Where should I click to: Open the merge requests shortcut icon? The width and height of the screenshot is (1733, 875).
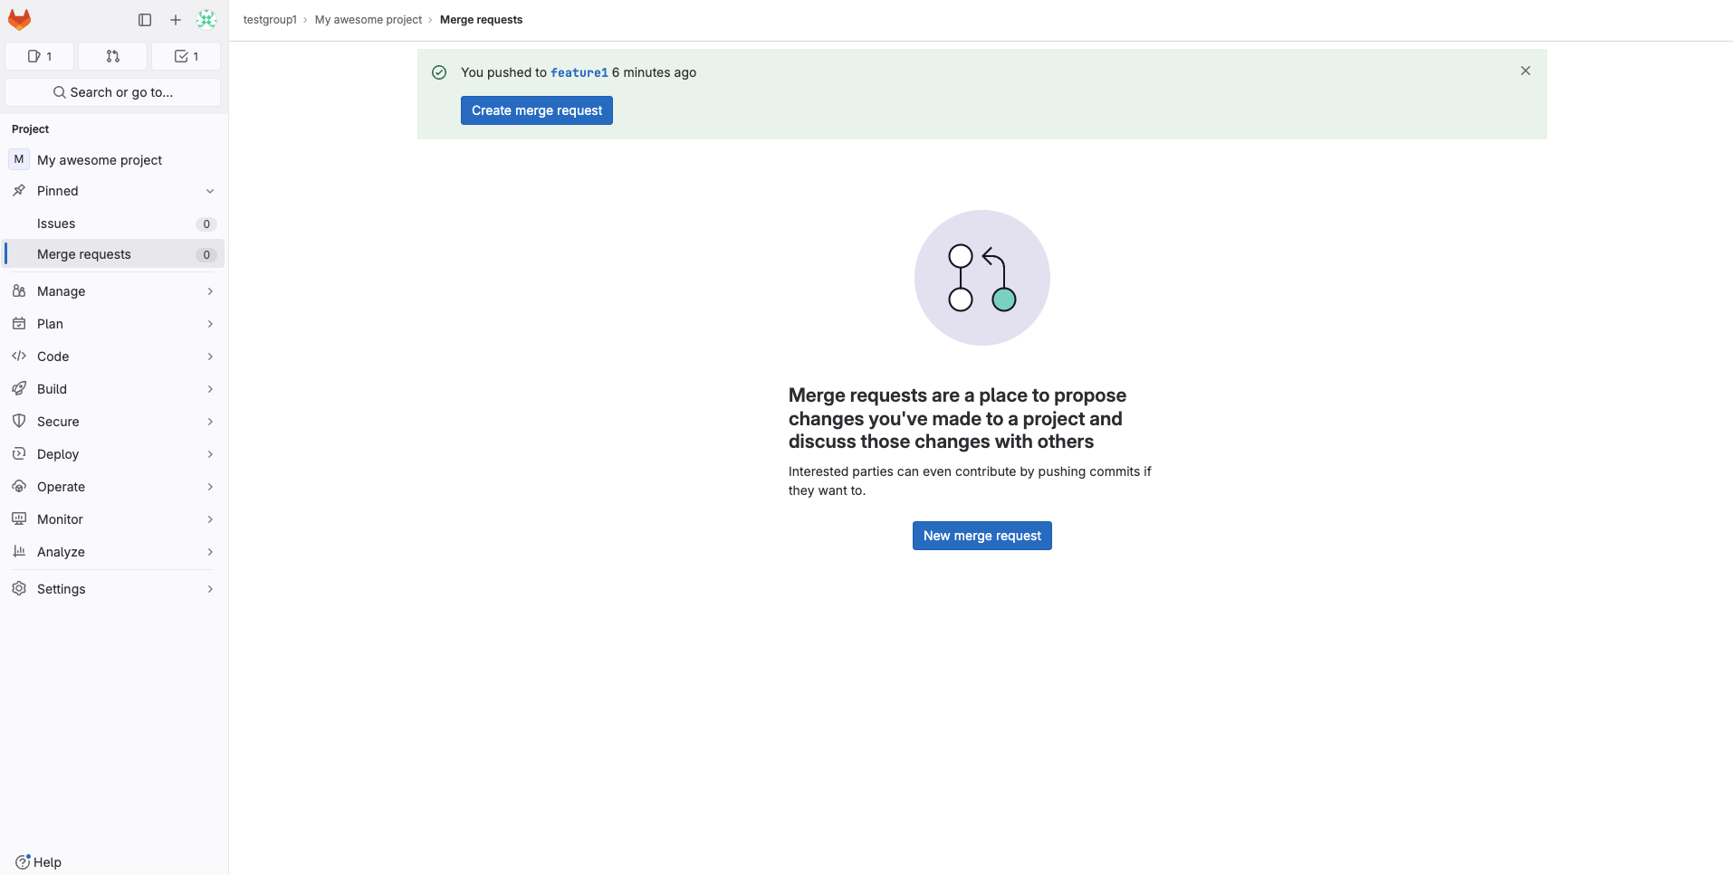pos(113,56)
